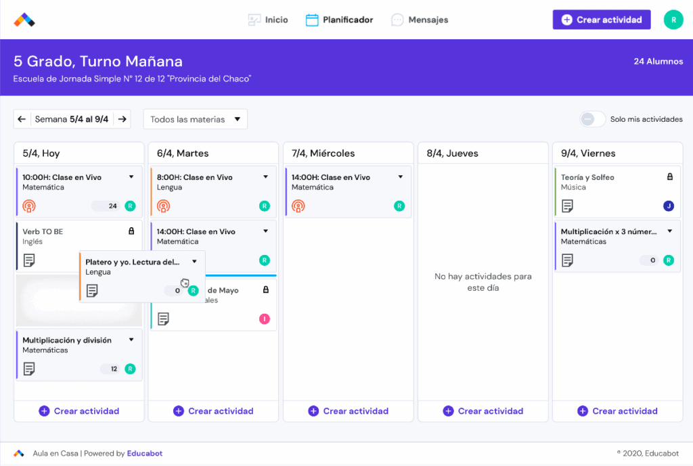Expand options on Multiplicación y división card
Screen dimensions: 693x466
click(x=131, y=340)
